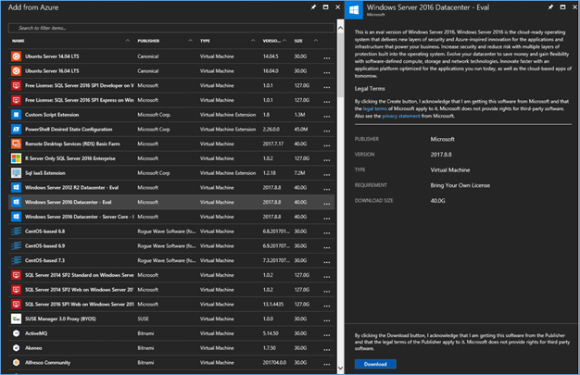Click the list scrollbar up arrow
Image resolution: width=580 pixels, height=375 pixels.
pyautogui.click(x=340, y=28)
